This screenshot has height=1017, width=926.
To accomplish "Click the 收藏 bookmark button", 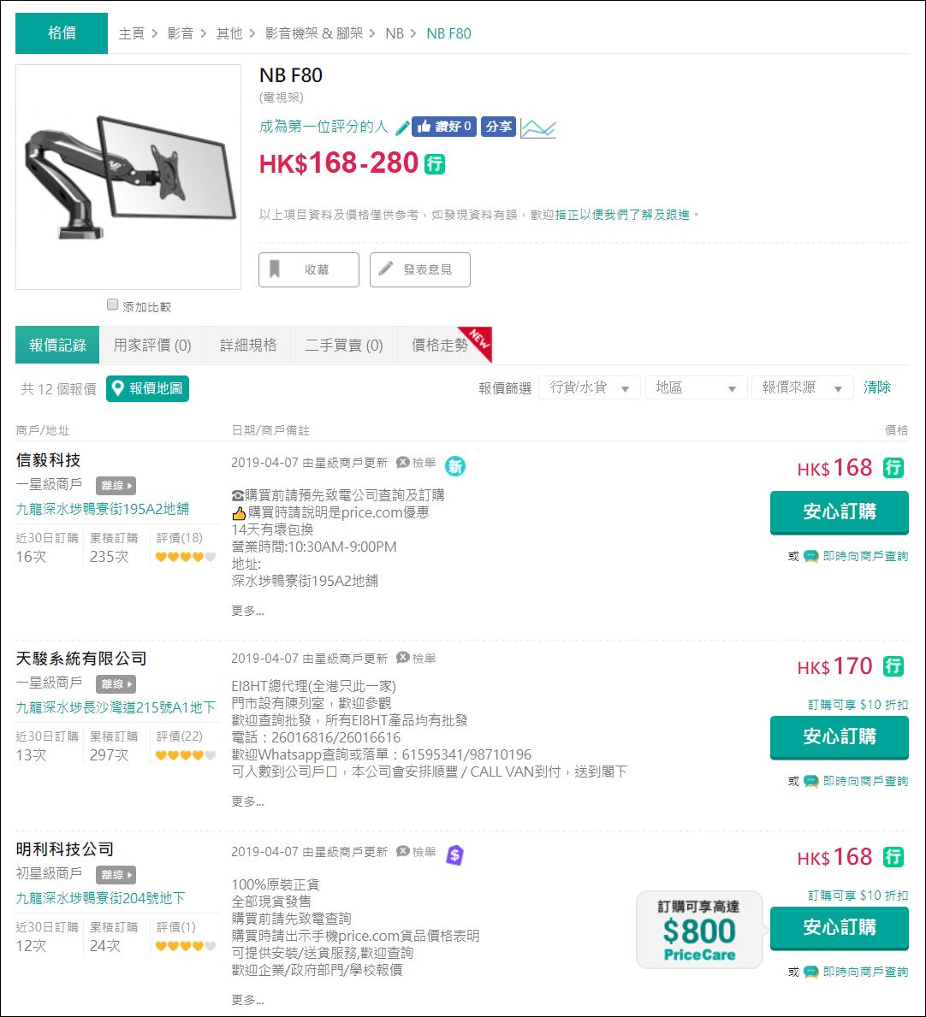I will pyautogui.click(x=309, y=269).
